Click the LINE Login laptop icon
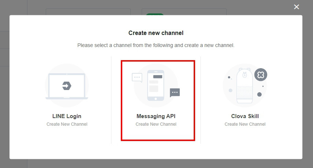Image resolution: width=313 pixels, height=168 pixels. point(67,86)
